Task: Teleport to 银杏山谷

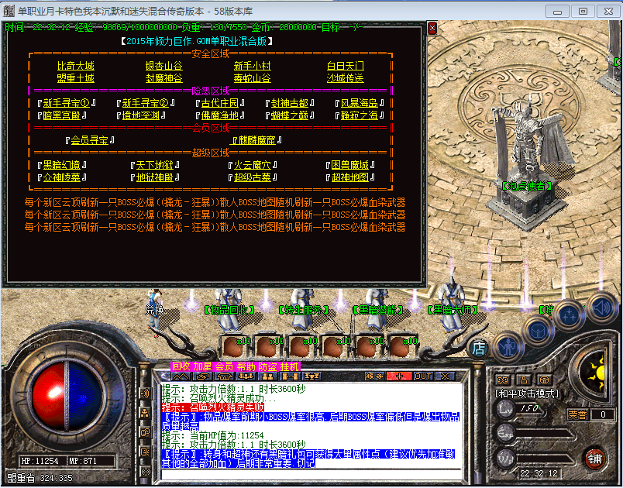Action: (164, 66)
